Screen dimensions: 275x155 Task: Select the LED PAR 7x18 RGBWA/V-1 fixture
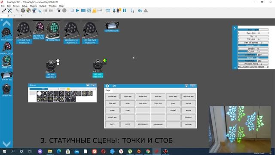click(24, 32)
